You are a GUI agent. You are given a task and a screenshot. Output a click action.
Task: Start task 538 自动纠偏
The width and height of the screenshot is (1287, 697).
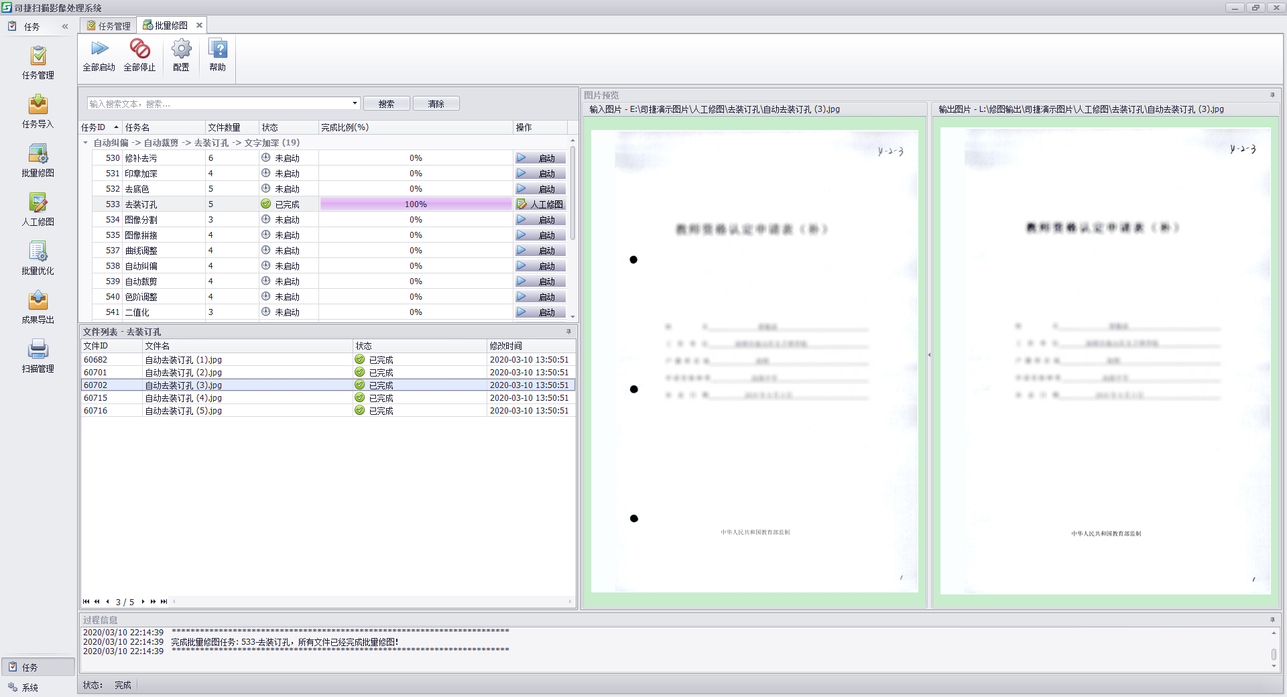pyautogui.click(x=540, y=266)
